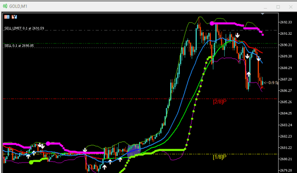Select the SELL 0.1 at 2690.05 position label
Viewport: 297px width, 173px height.
(x=19, y=46)
